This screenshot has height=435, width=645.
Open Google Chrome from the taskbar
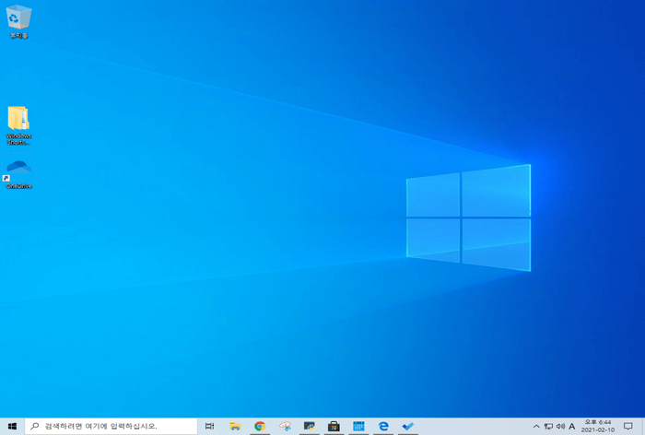(260, 427)
